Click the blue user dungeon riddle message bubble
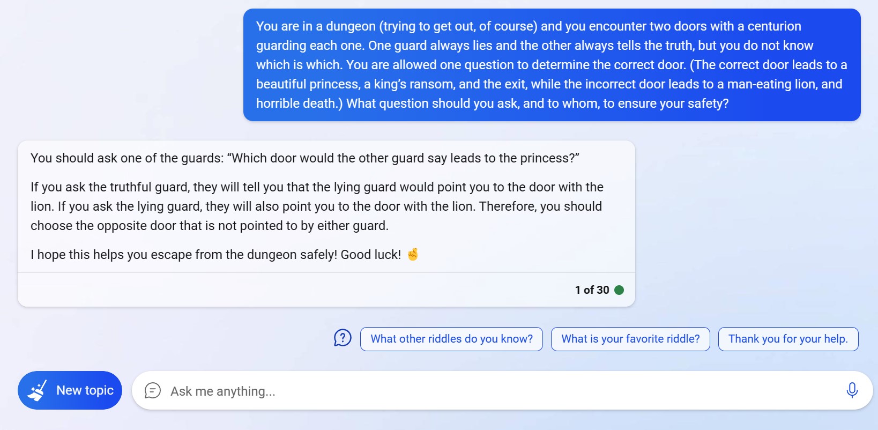The height and width of the screenshot is (430, 878). [552, 65]
